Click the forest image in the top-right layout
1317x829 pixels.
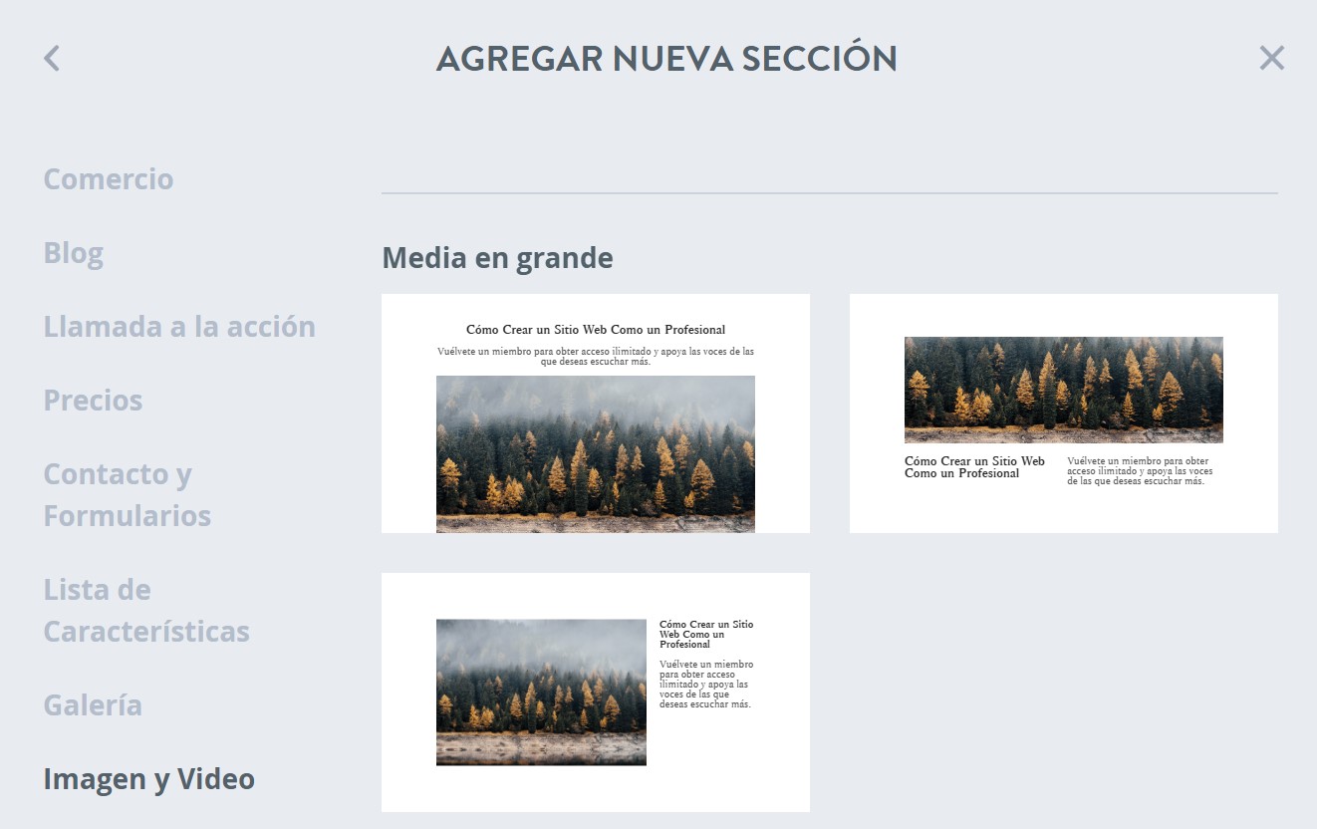(x=1063, y=390)
